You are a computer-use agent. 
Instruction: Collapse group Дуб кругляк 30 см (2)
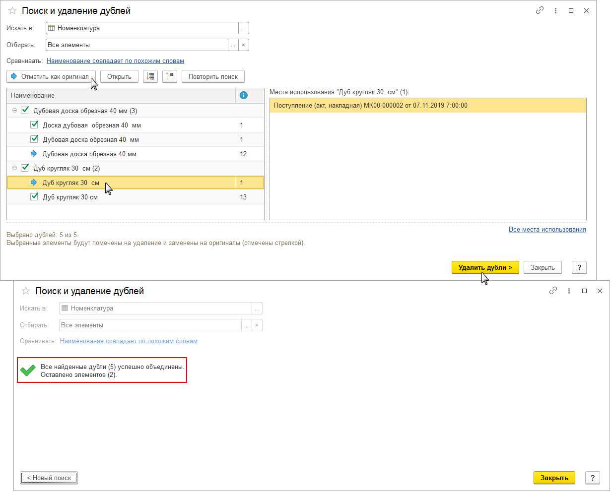(15, 168)
